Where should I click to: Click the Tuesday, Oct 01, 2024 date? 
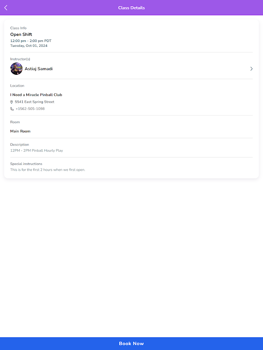click(29, 46)
